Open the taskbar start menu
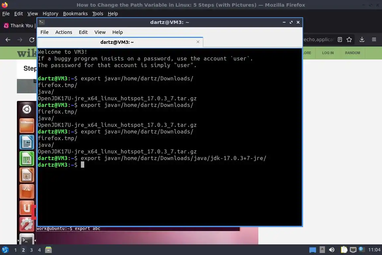The width and height of the screenshot is (382, 255). point(5,250)
